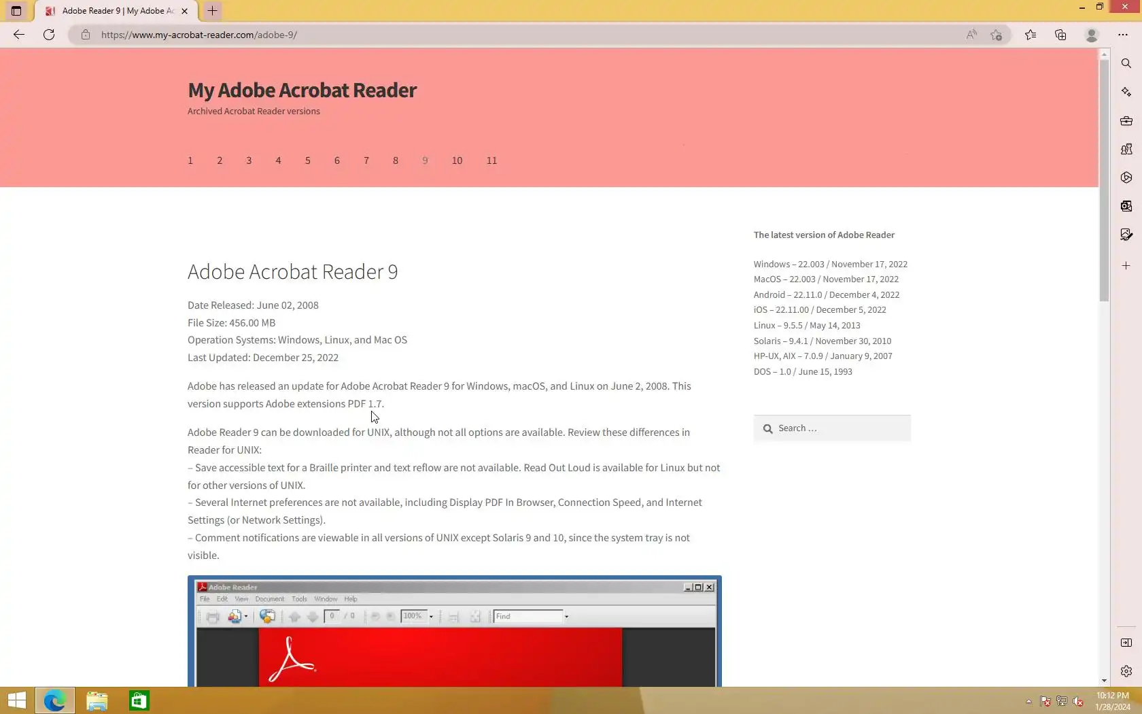The width and height of the screenshot is (1142, 714).
Task: Go to version 4 page
Action: [278, 160]
